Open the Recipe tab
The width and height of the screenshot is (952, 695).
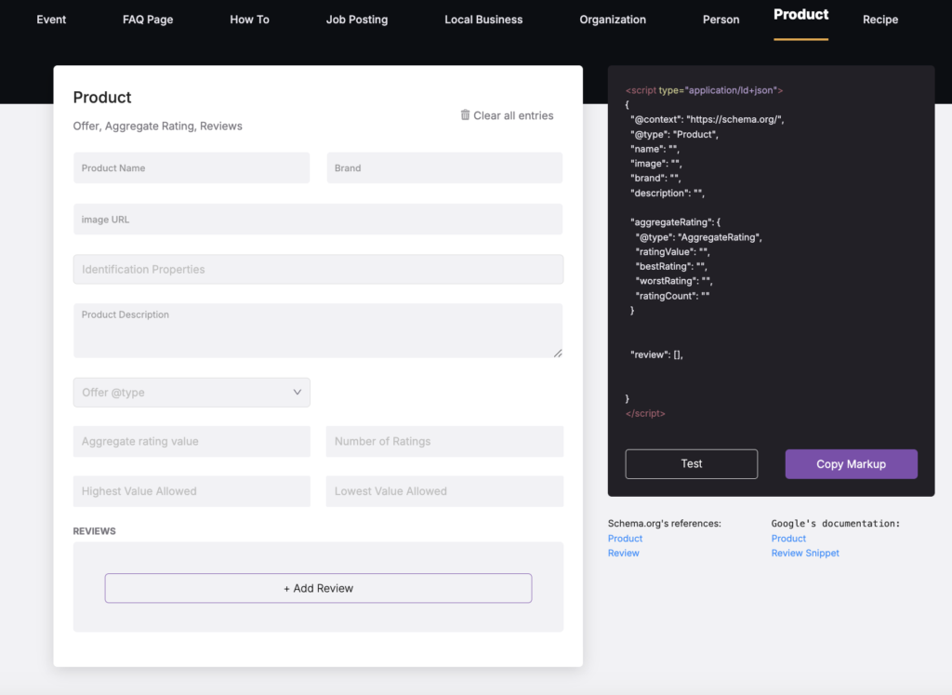[880, 20]
